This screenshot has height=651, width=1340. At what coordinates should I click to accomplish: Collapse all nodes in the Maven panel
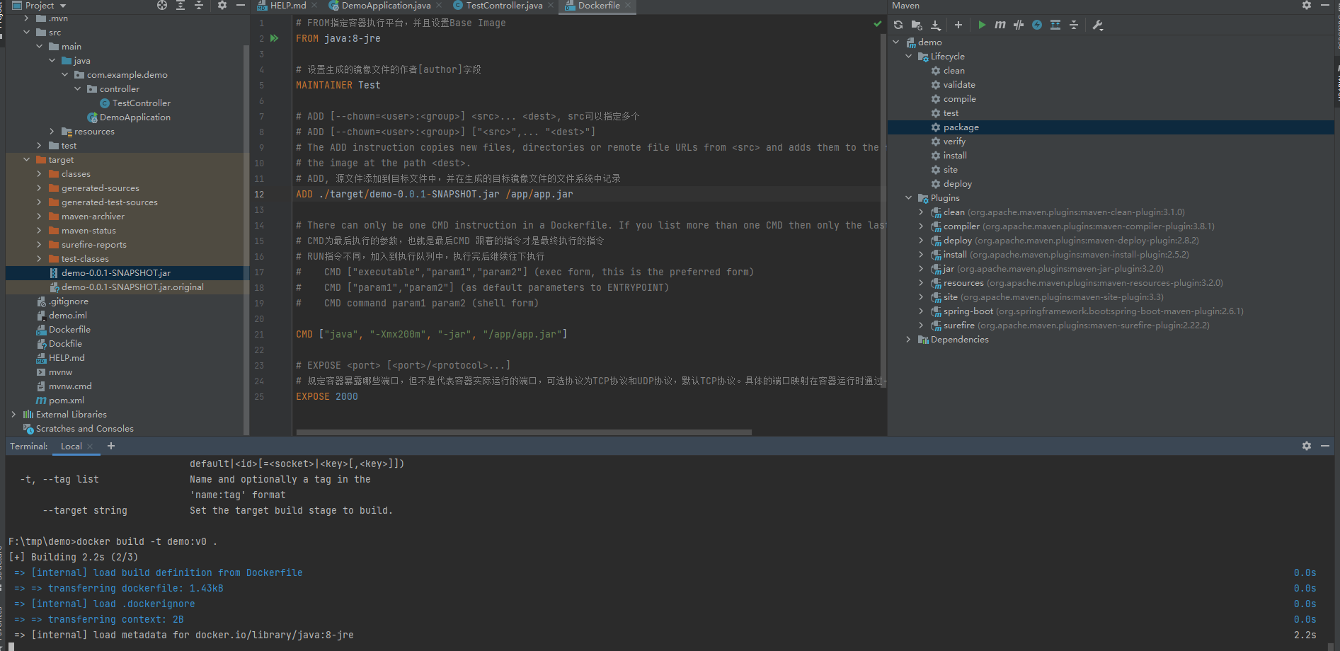pos(1074,25)
